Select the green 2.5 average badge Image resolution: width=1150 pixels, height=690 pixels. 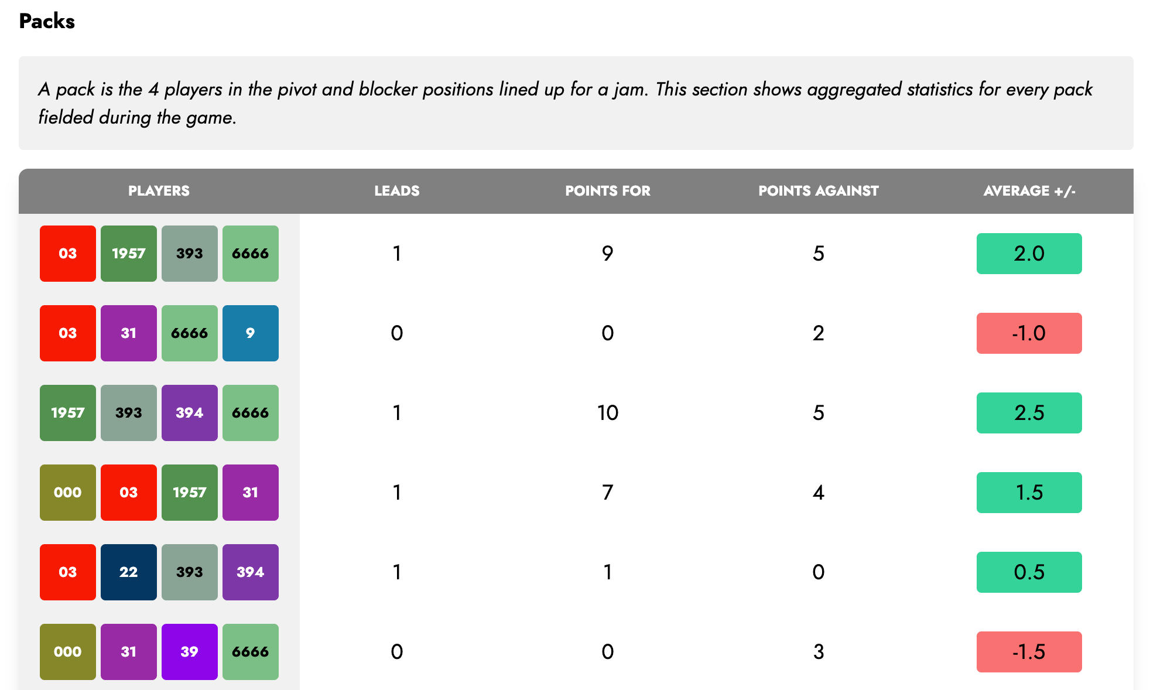1029,413
